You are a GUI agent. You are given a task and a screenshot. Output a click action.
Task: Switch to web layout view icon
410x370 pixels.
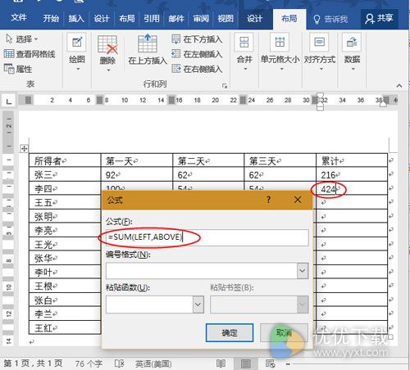tap(270, 363)
